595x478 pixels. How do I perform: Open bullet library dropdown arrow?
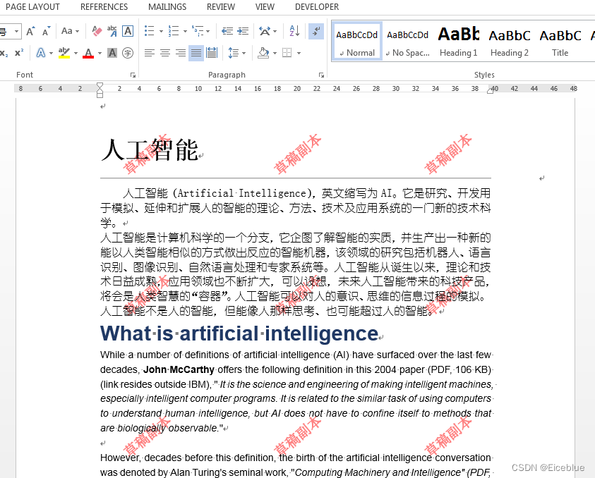point(161,32)
